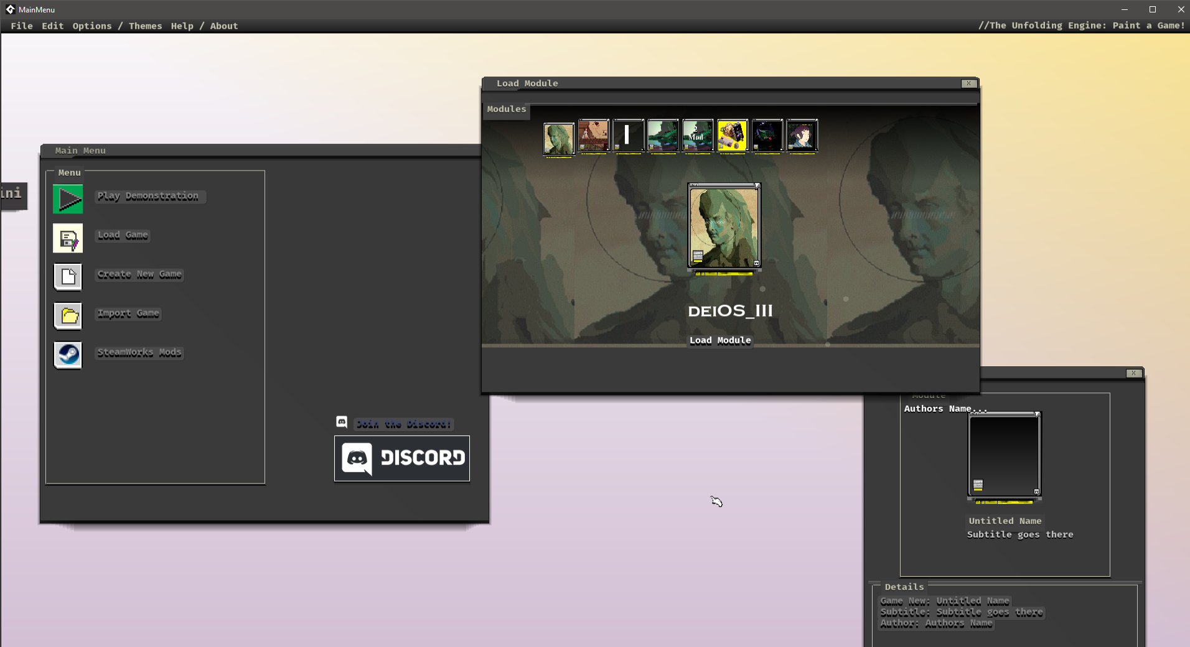Select the dark black-and-green module thumbnail
1190x647 pixels.
[x=767, y=136]
